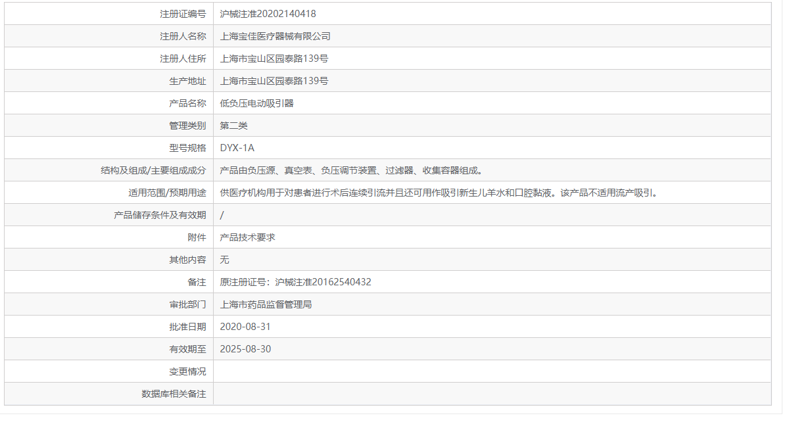Select the company name 上海宝佳医疗器械有限公司
This screenshot has width=789, height=426.
pyautogui.click(x=276, y=35)
